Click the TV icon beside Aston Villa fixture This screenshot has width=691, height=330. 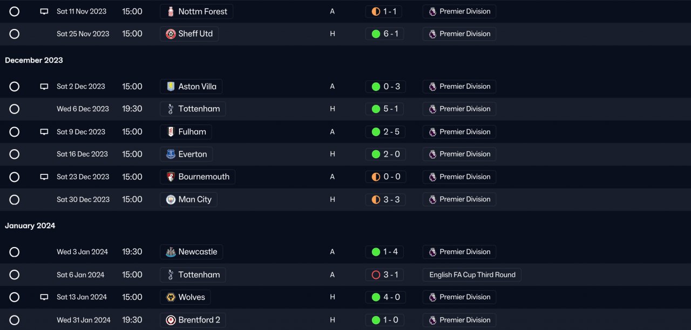44,87
